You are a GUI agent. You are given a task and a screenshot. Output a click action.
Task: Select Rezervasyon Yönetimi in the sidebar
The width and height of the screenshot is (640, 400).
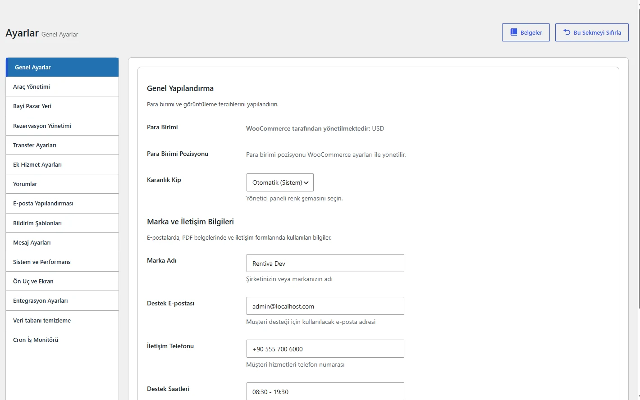click(62, 126)
